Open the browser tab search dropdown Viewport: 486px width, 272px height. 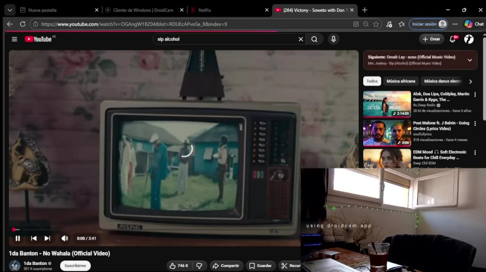click(x=9, y=10)
